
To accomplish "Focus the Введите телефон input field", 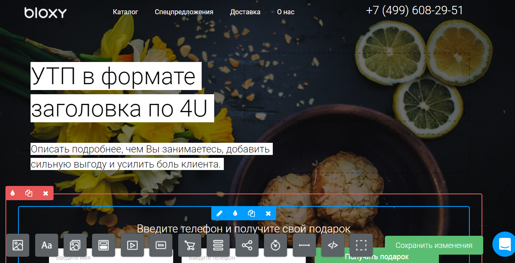I will (x=243, y=257).
